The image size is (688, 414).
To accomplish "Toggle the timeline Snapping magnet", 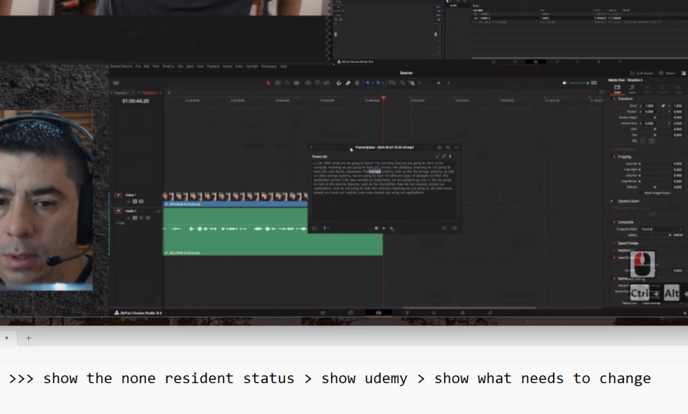I will pyautogui.click(x=339, y=83).
